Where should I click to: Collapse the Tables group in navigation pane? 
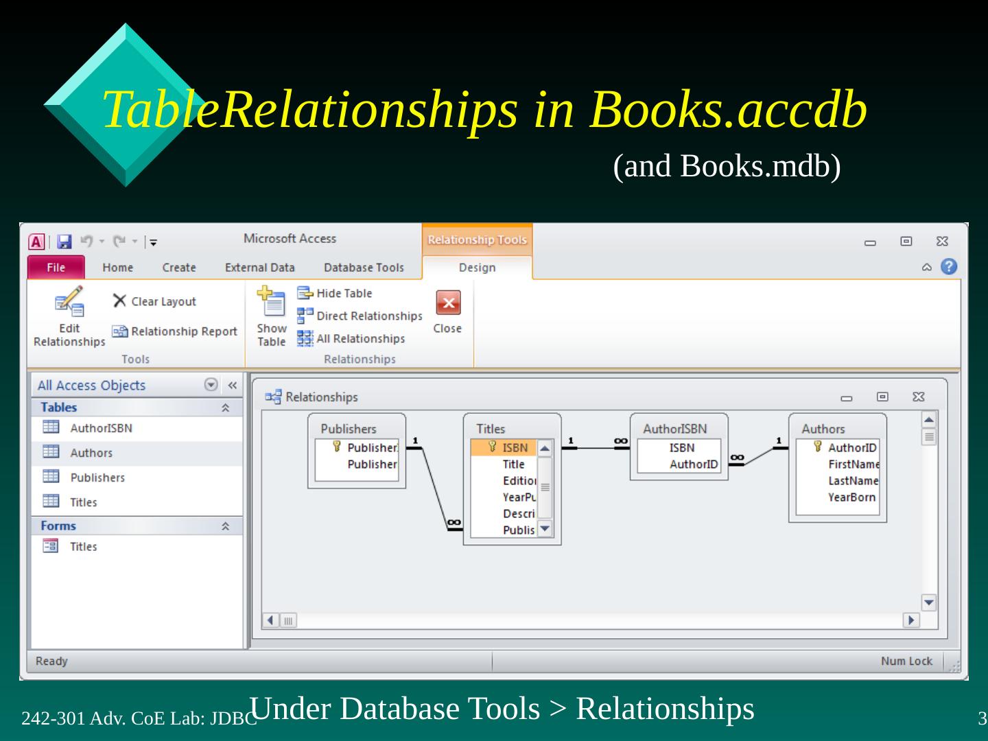click(225, 408)
